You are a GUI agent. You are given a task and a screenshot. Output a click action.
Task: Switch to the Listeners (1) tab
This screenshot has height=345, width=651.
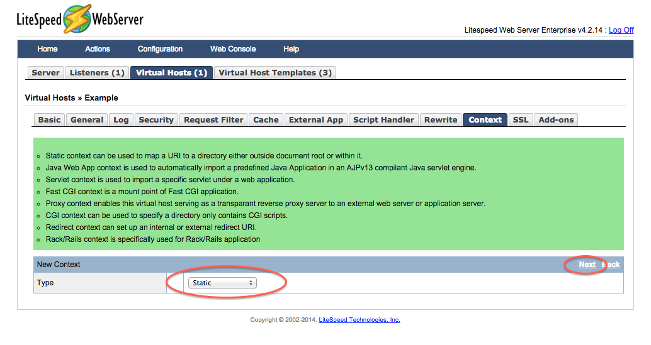[97, 72]
